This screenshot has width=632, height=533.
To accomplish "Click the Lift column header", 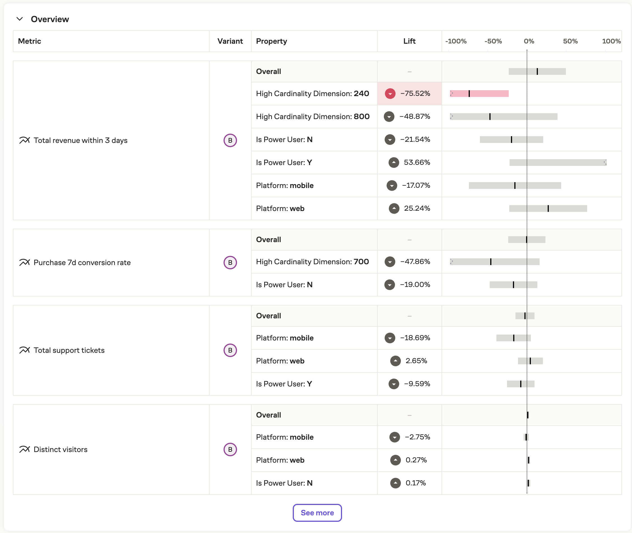I will [x=409, y=41].
